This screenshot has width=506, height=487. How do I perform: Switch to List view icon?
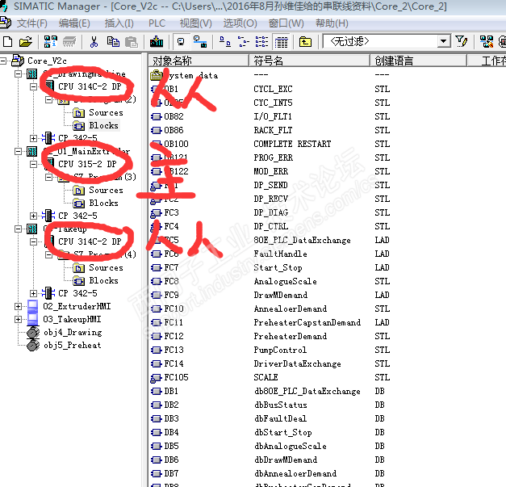[261, 42]
